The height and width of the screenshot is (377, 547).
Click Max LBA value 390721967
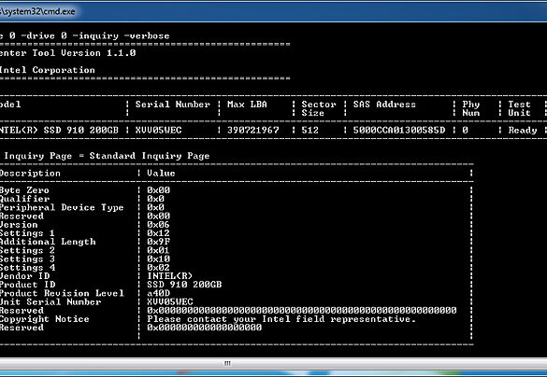coord(252,131)
